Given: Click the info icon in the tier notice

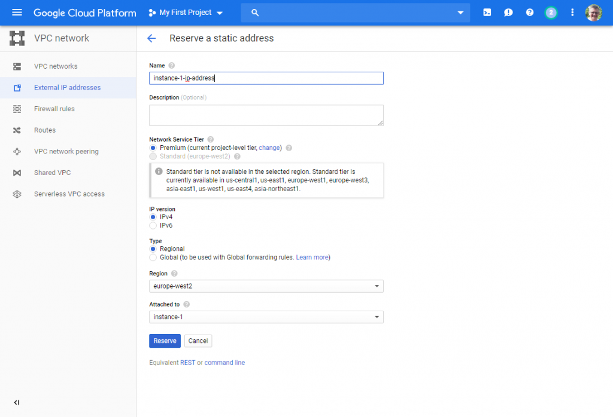Looking at the screenshot, I should (x=159, y=171).
